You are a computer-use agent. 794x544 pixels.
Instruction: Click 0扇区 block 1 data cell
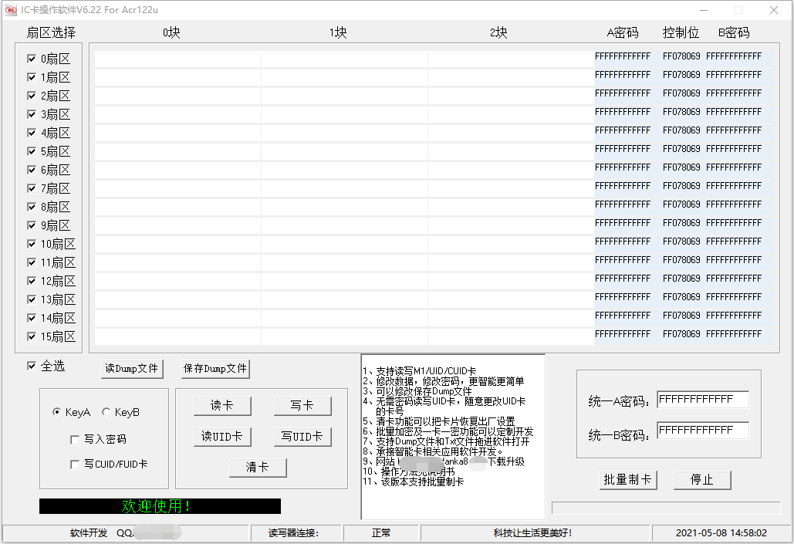[344, 59]
